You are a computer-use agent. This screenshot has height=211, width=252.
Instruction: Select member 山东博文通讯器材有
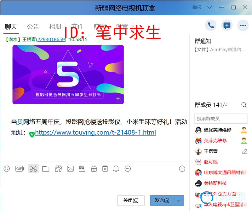point(221,173)
